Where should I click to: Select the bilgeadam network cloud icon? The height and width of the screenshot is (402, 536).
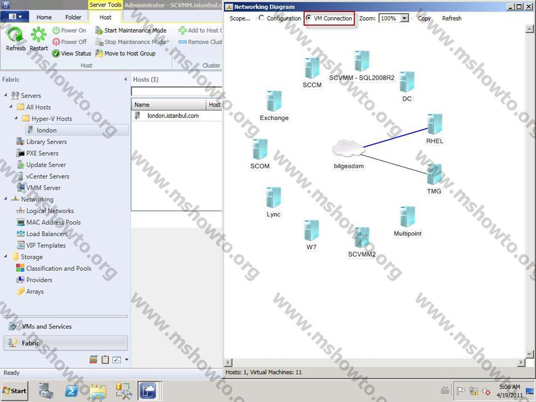coord(348,148)
